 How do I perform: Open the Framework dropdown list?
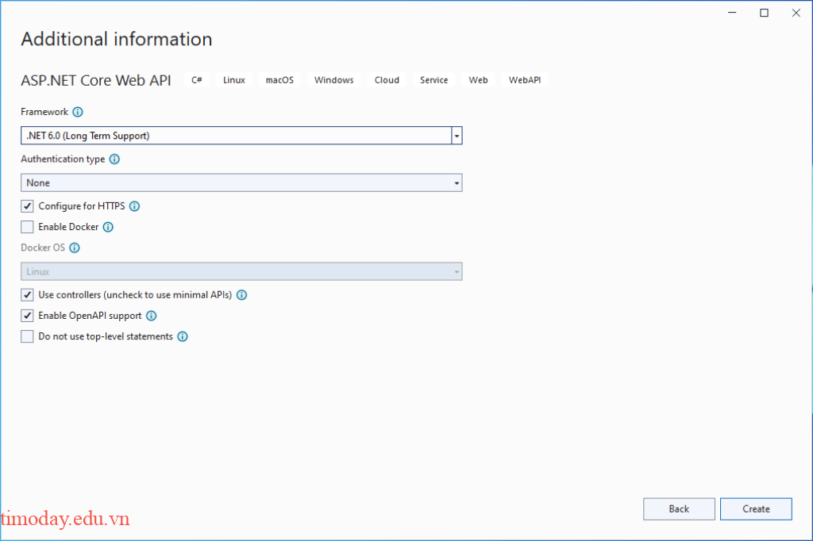click(x=457, y=135)
